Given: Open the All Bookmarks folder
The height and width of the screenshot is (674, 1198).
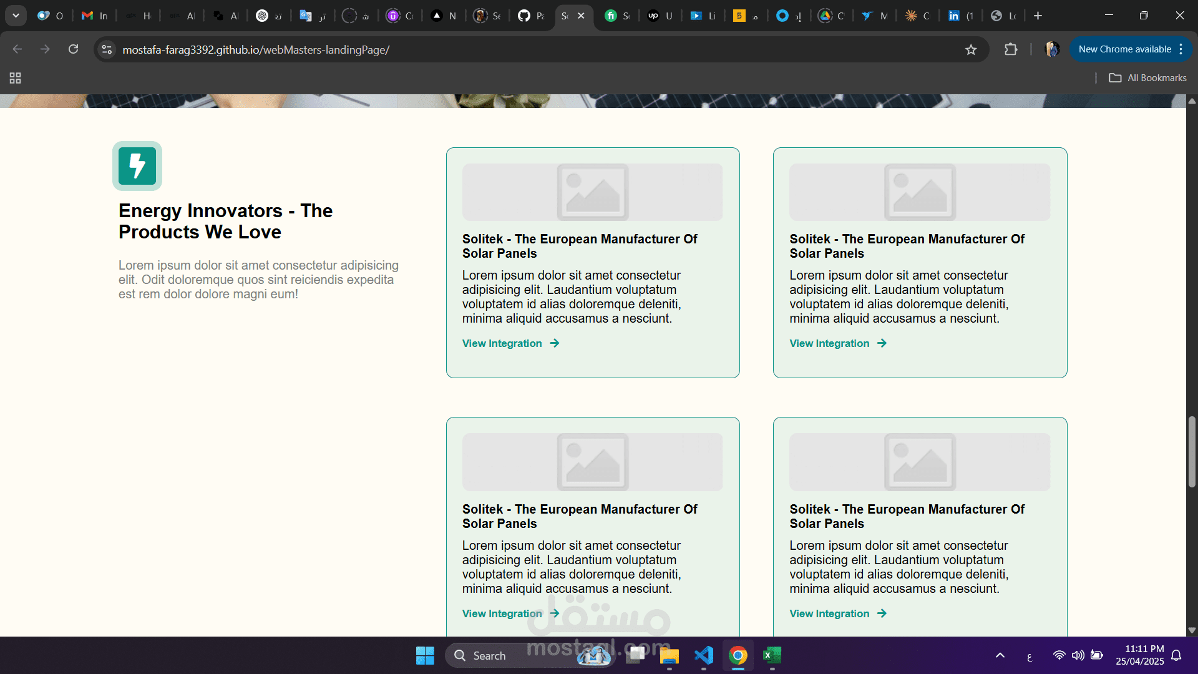Looking at the screenshot, I should click(1147, 78).
